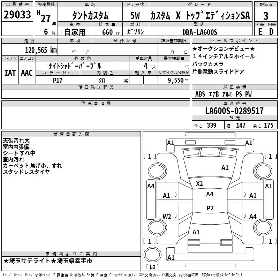Select the カーペット焦げ小、すれ note

click(x=32, y=165)
